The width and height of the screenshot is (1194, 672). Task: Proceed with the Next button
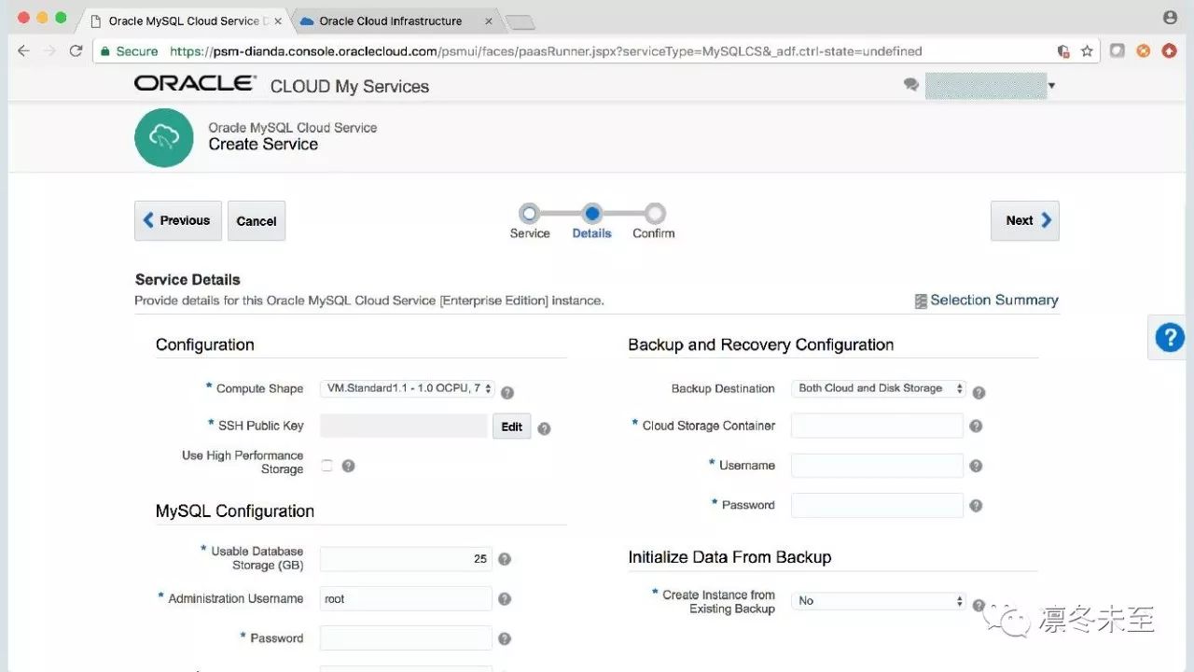point(1025,221)
